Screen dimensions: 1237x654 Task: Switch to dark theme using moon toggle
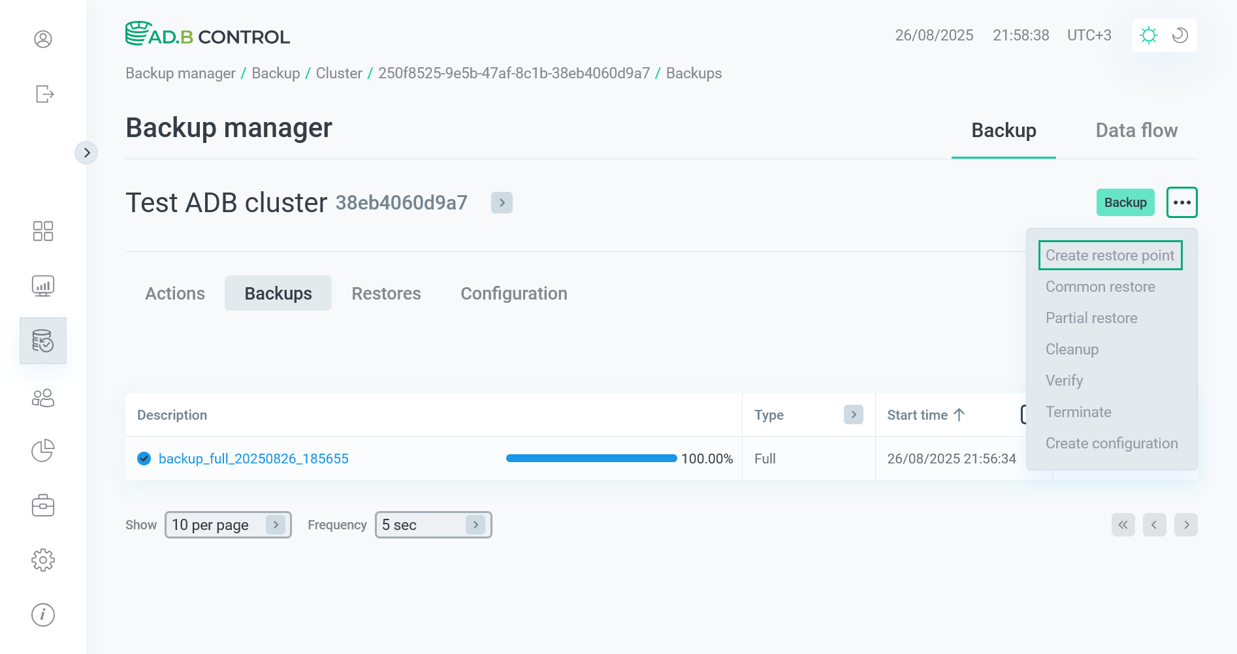click(x=1179, y=35)
